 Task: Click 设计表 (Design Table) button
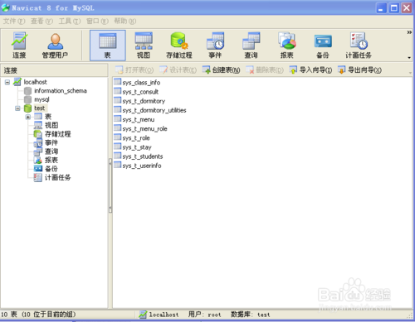point(178,70)
